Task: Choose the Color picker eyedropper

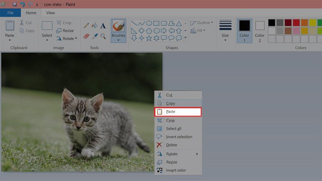Action: [95, 36]
